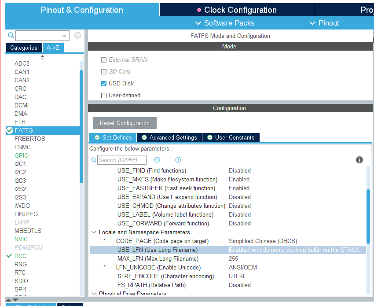Click the peripheral list vertical scrollbar
This screenshot has height=306, width=374.
(x=81, y=126)
